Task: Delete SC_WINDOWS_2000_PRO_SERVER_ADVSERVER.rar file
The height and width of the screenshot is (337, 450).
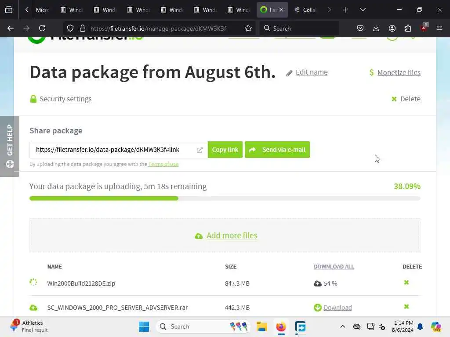Action: (x=406, y=307)
